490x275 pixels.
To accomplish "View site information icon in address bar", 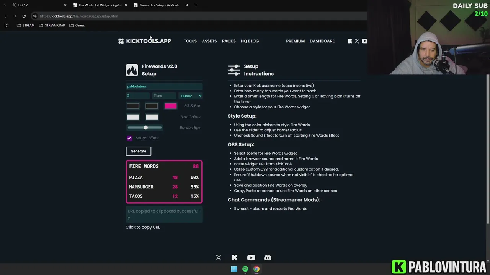I will 35,16.
